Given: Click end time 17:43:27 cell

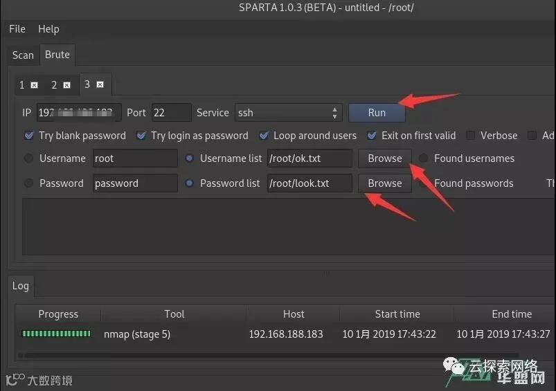Looking at the screenshot, I should (503, 334).
